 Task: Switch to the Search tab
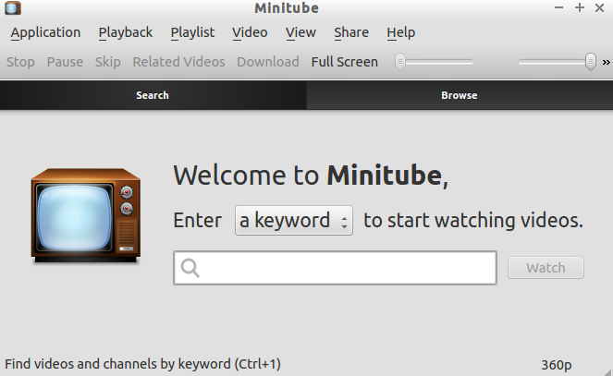coord(153,95)
